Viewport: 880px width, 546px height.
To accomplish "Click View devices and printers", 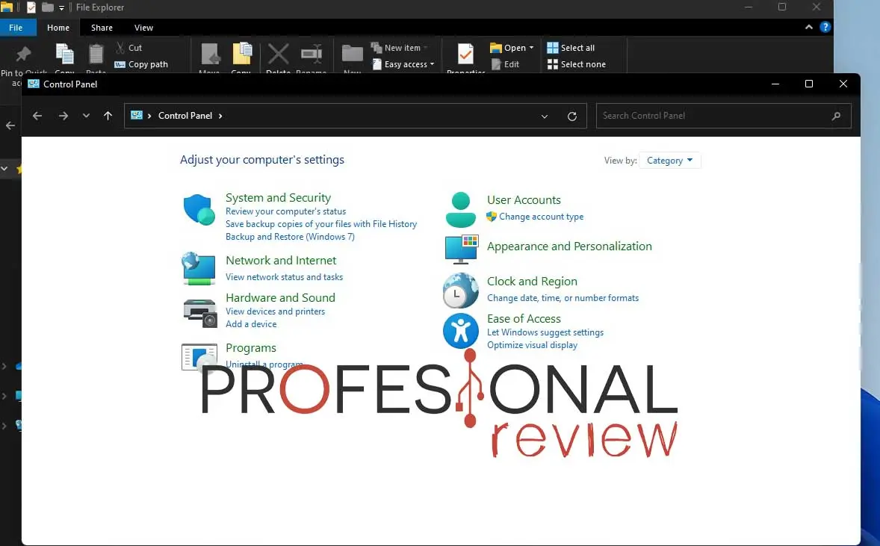I will click(x=275, y=311).
